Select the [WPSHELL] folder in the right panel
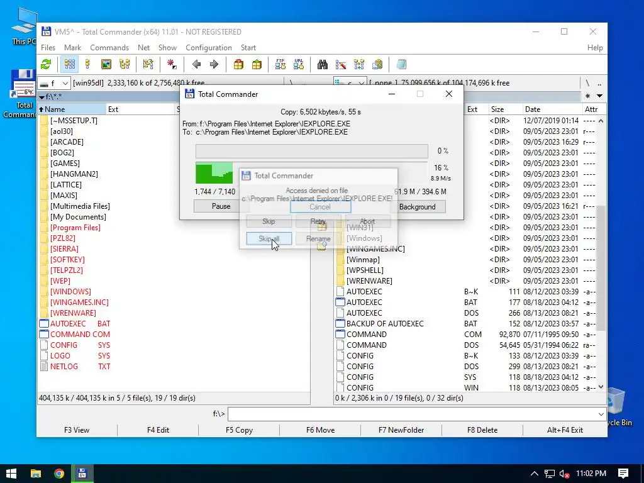644x483 pixels. (365, 270)
